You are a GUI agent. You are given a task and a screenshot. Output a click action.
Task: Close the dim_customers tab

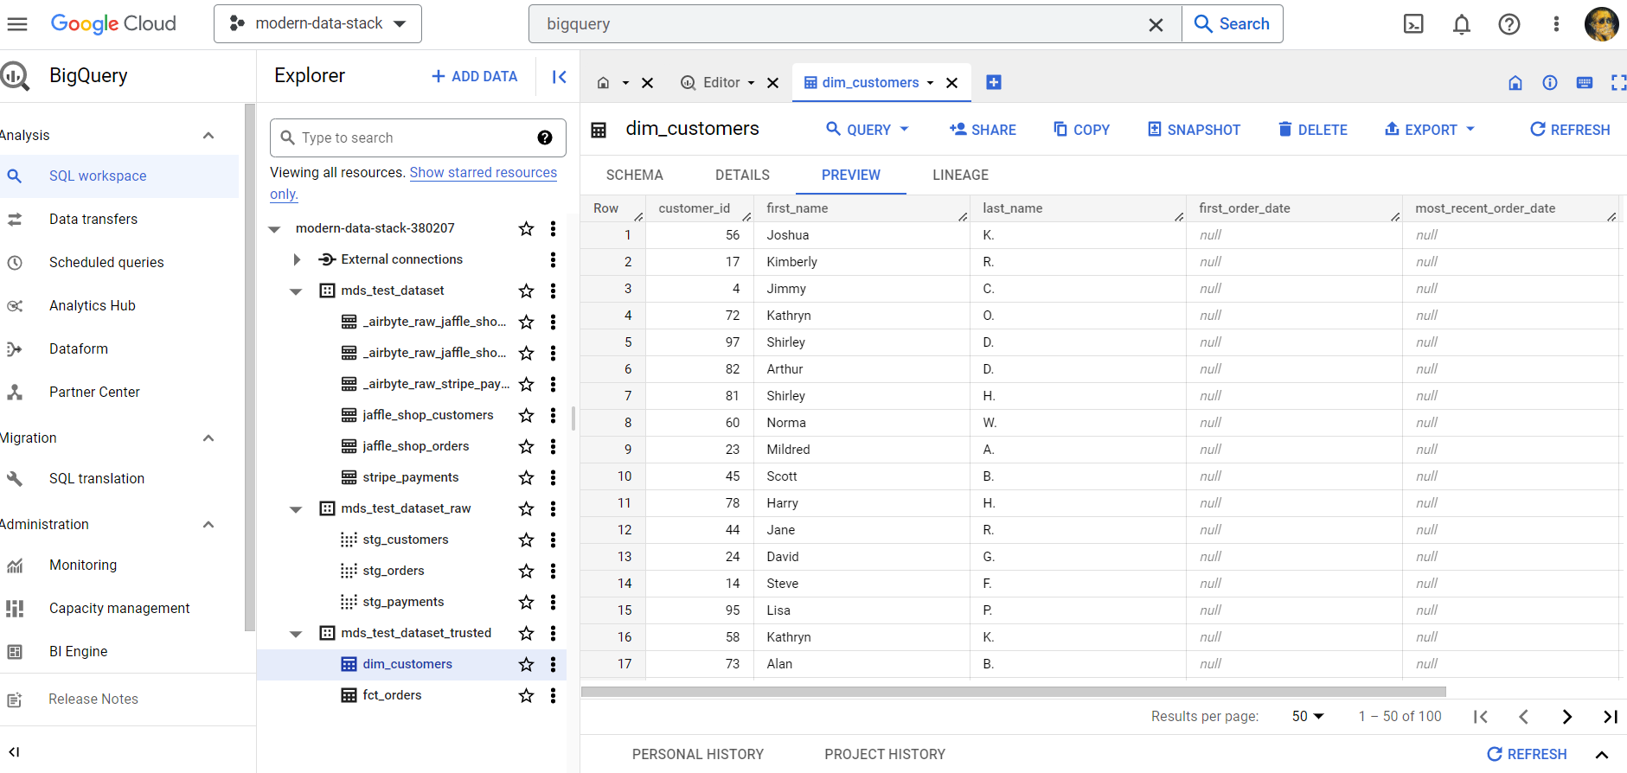pos(952,83)
